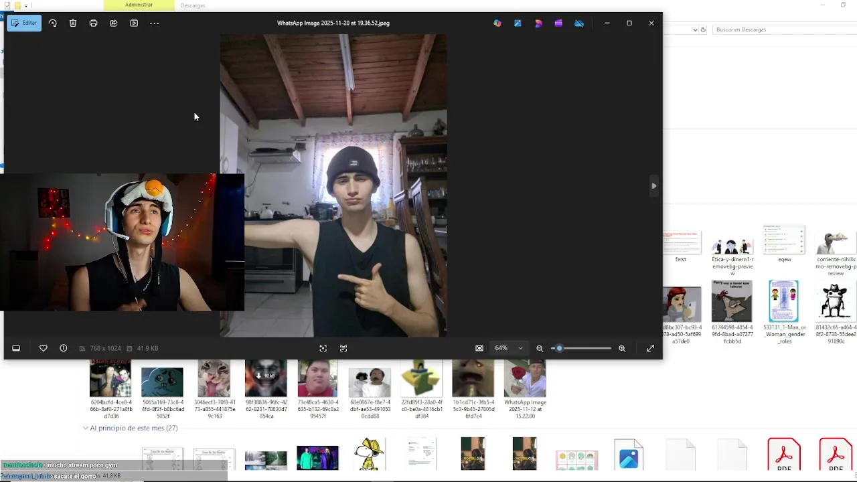
Task: Select the Ética-y-dinero1 file
Action: coord(732,256)
